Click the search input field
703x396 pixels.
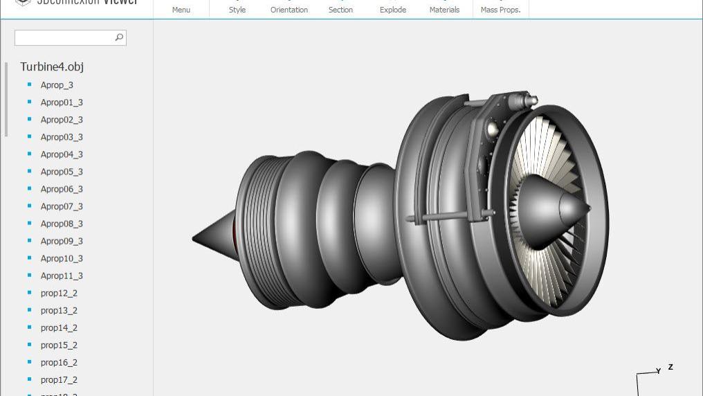click(64, 37)
